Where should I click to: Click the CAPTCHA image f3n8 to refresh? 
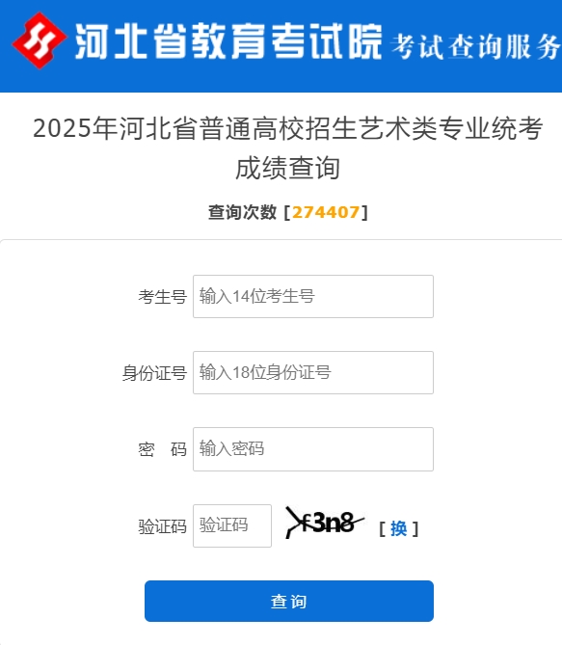325,523
